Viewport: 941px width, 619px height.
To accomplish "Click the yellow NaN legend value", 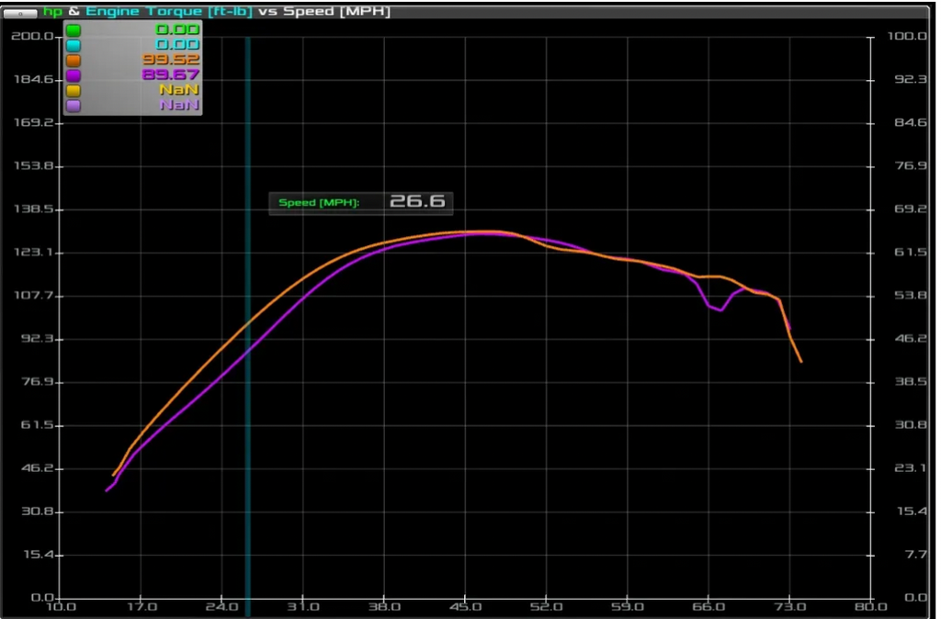I will [179, 89].
